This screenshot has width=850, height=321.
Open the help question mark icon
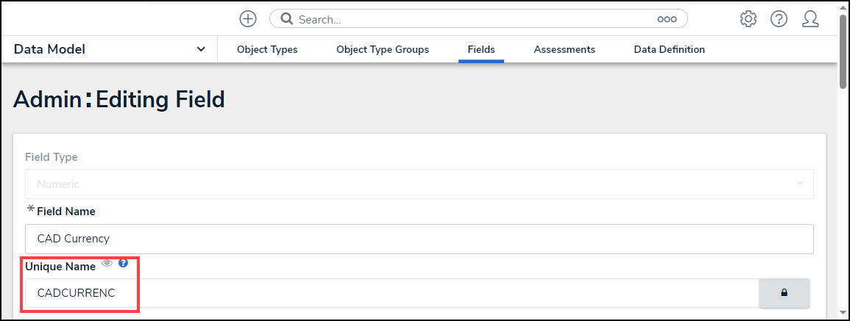[779, 19]
